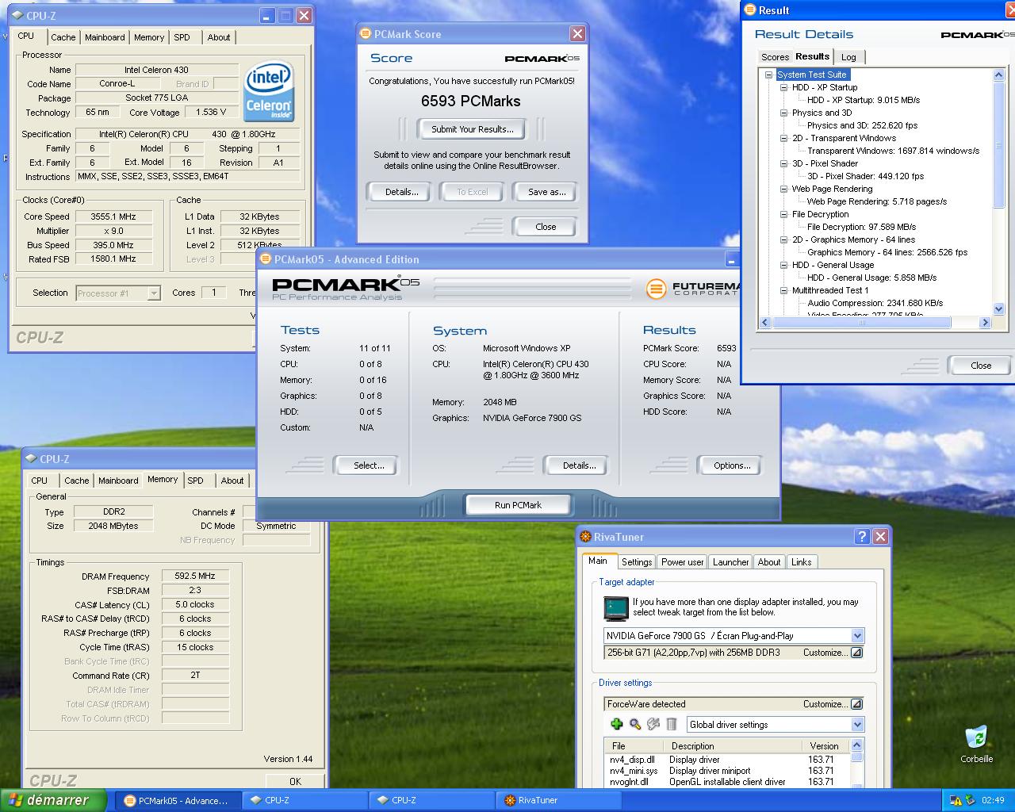Viewport: 1015px width, 812px height.
Task: Collapse the Physics and 3D node
Action: coord(783,113)
